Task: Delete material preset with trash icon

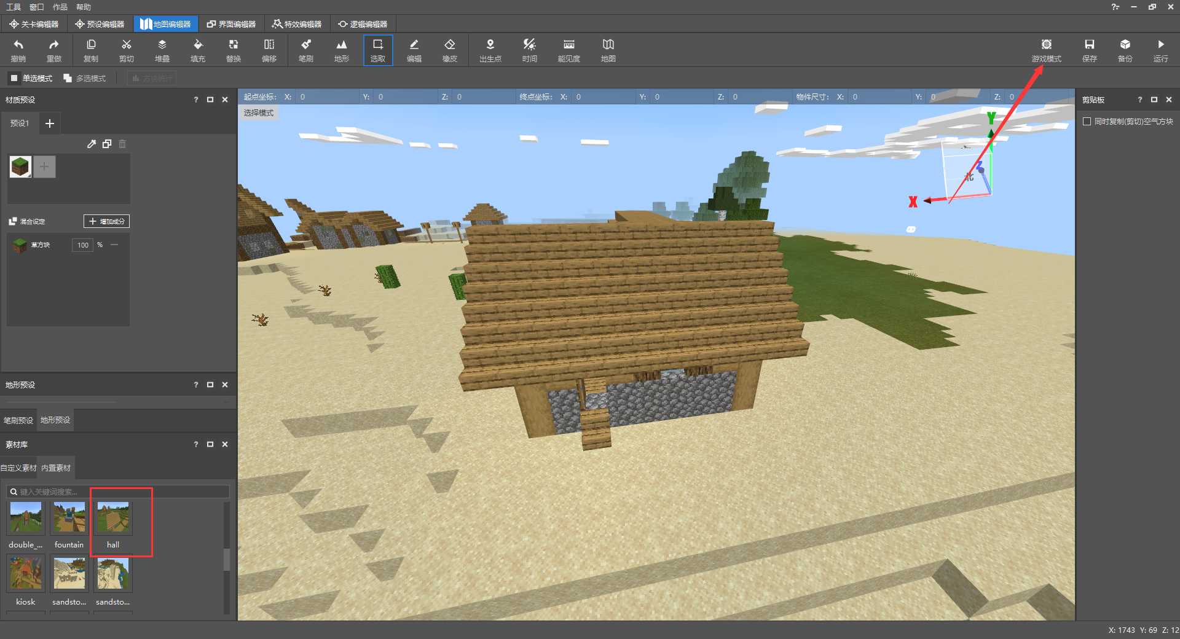Action: (x=122, y=144)
